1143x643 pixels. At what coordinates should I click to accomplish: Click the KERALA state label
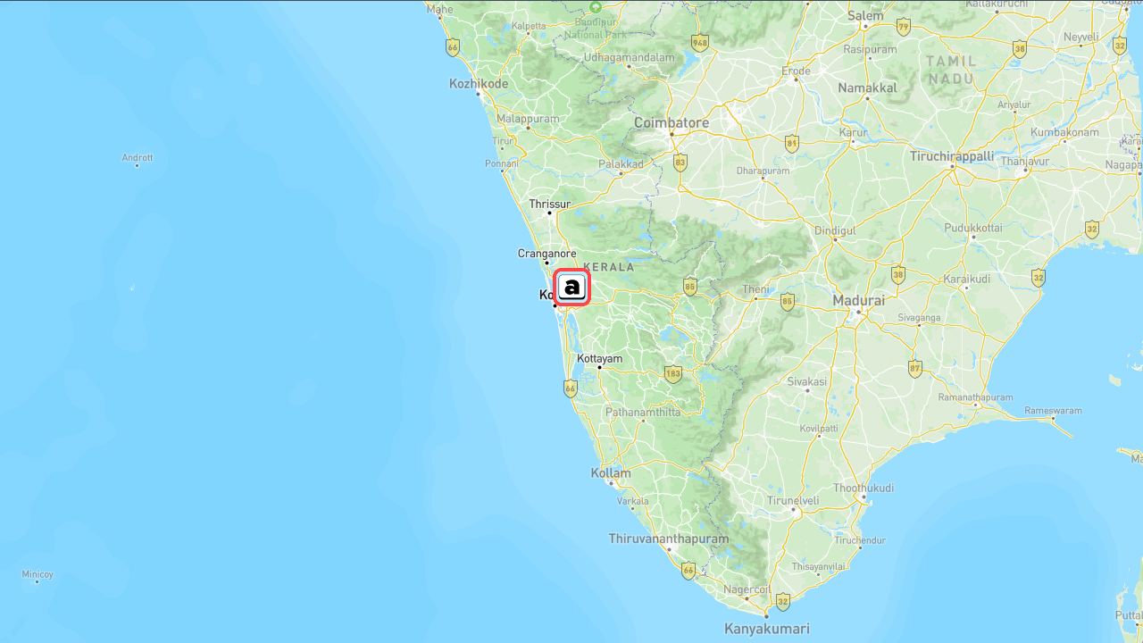point(608,266)
